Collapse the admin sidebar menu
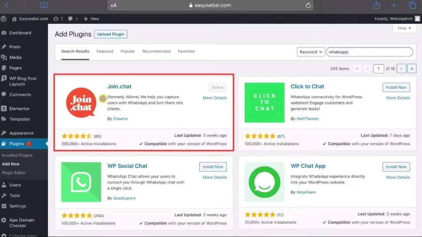The width and height of the screenshot is (422, 237). tap(23, 235)
